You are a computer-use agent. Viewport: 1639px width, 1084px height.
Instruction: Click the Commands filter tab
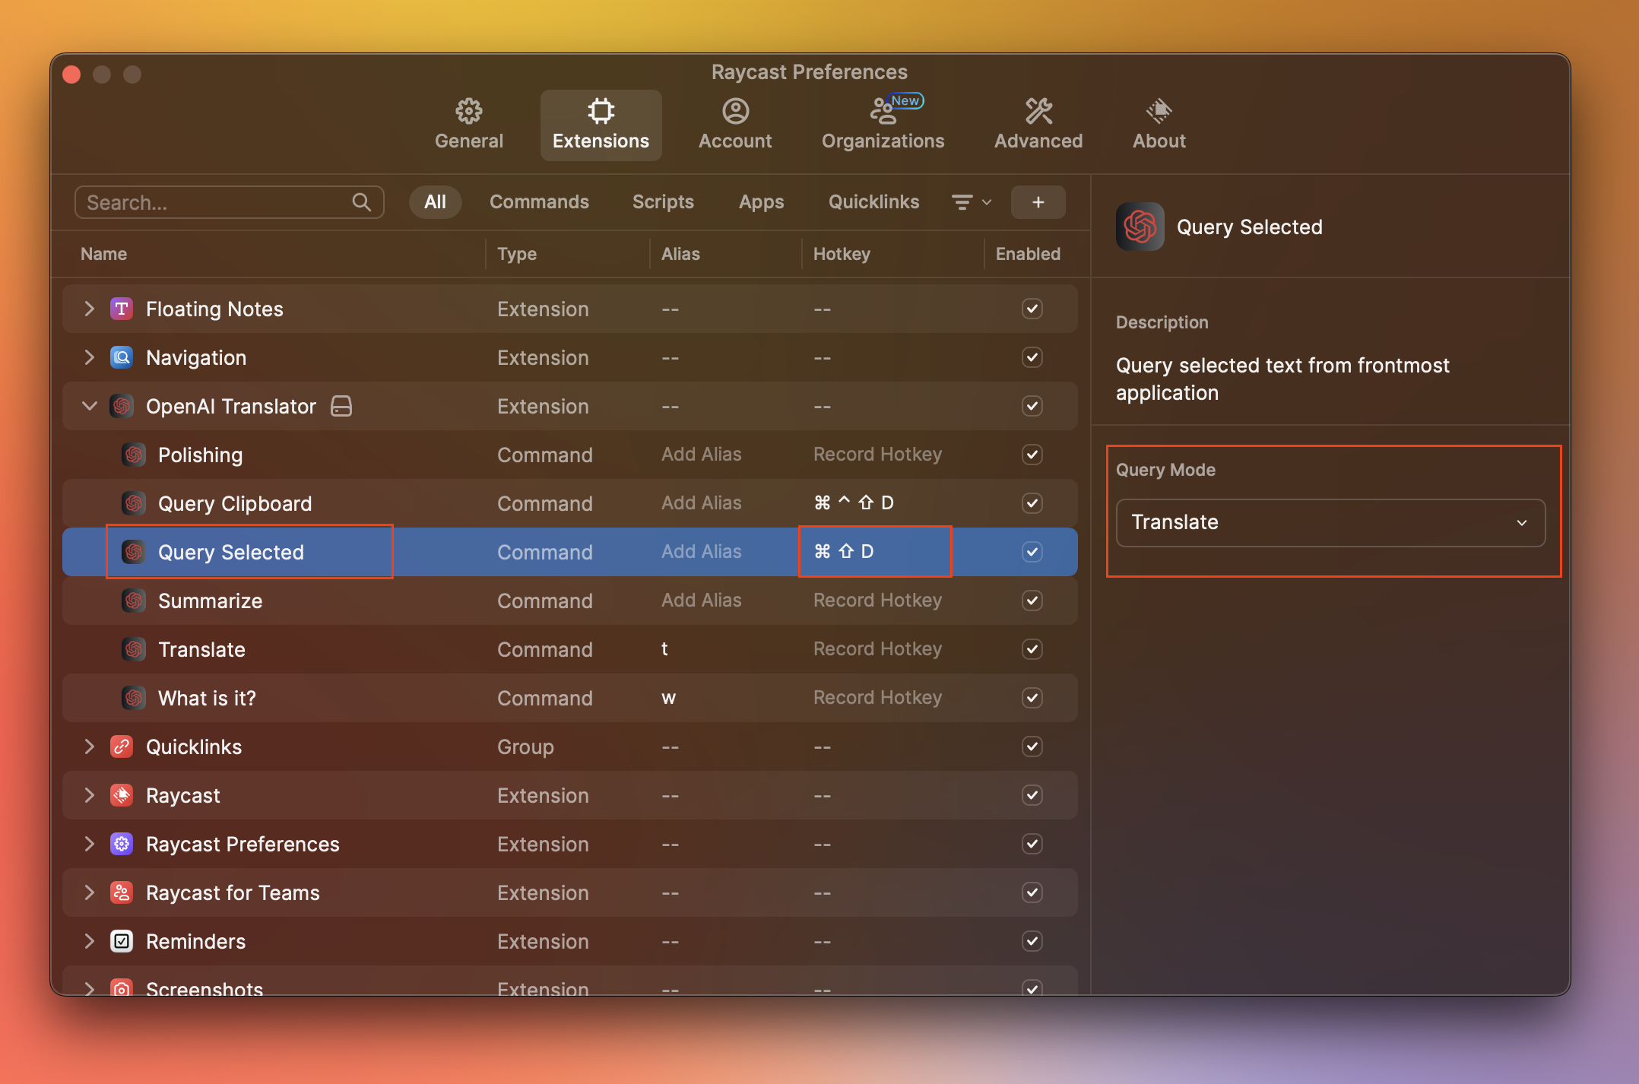tap(538, 202)
